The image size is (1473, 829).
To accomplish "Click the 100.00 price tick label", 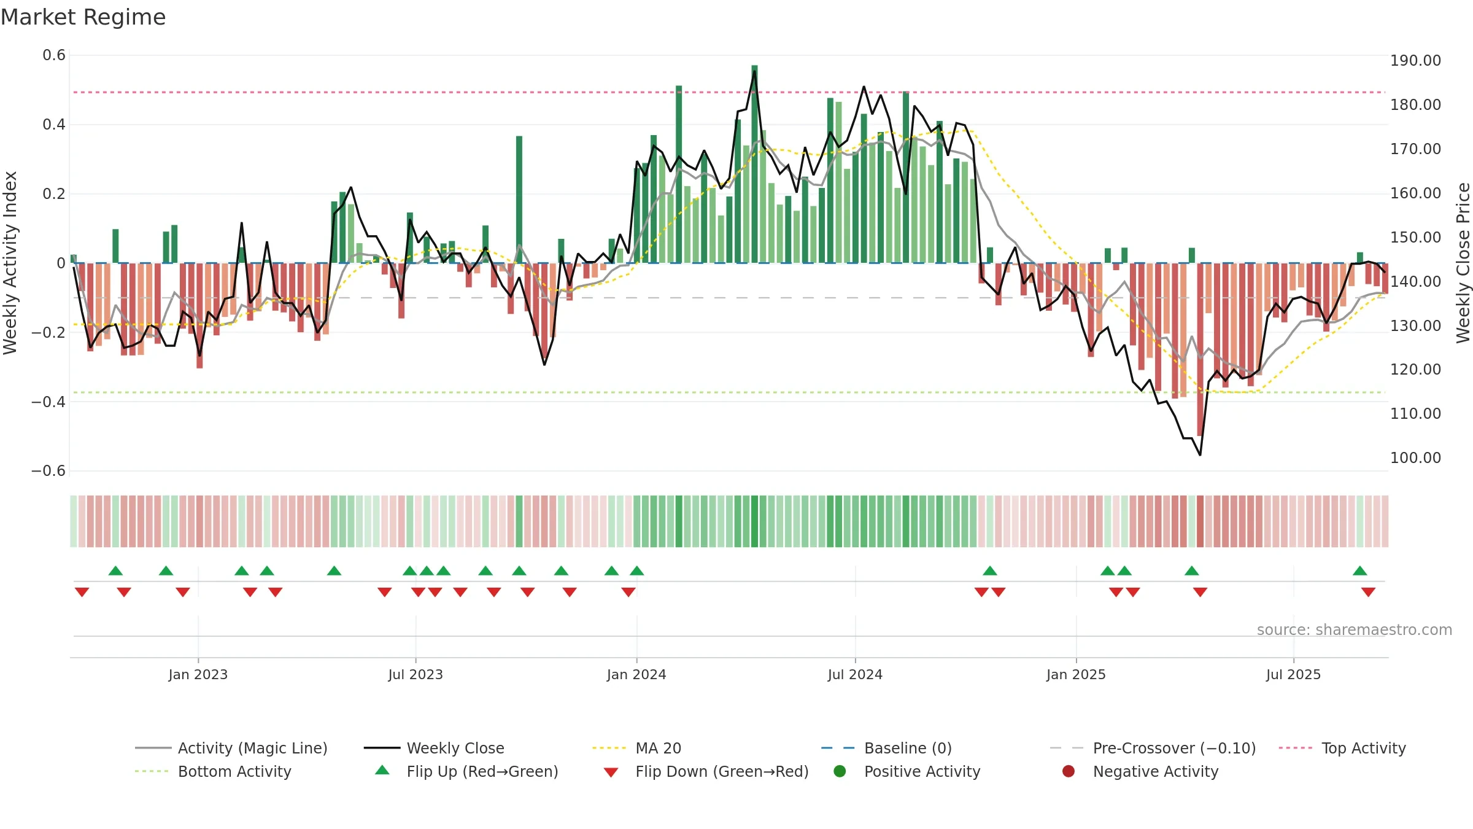I will [x=1415, y=457].
